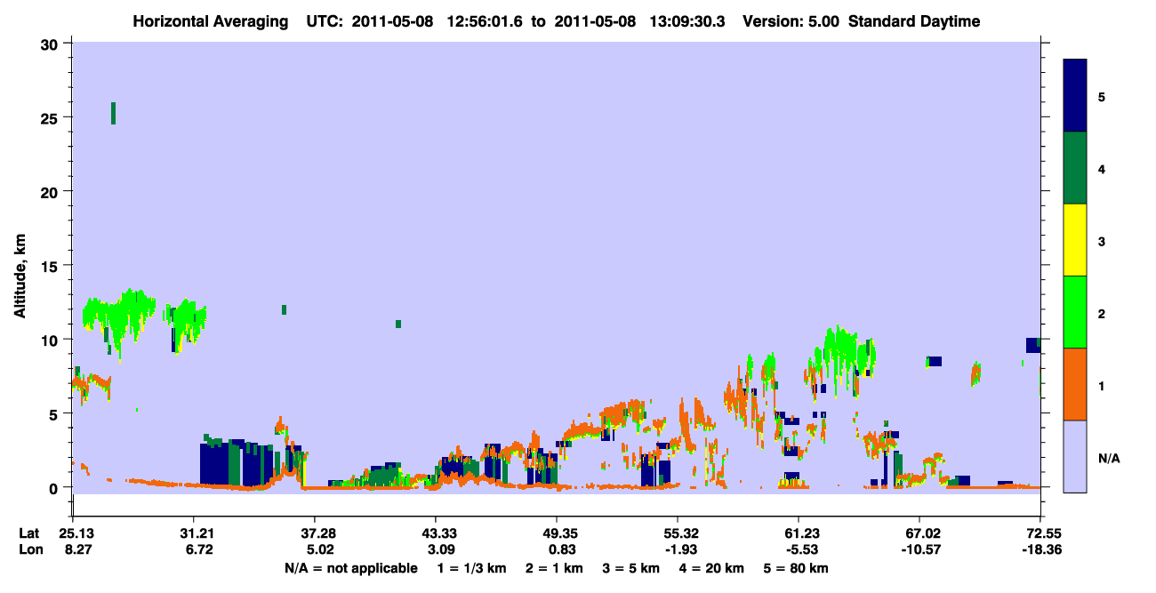
Task: Click the latitude value '31.21'
Action: (x=197, y=533)
